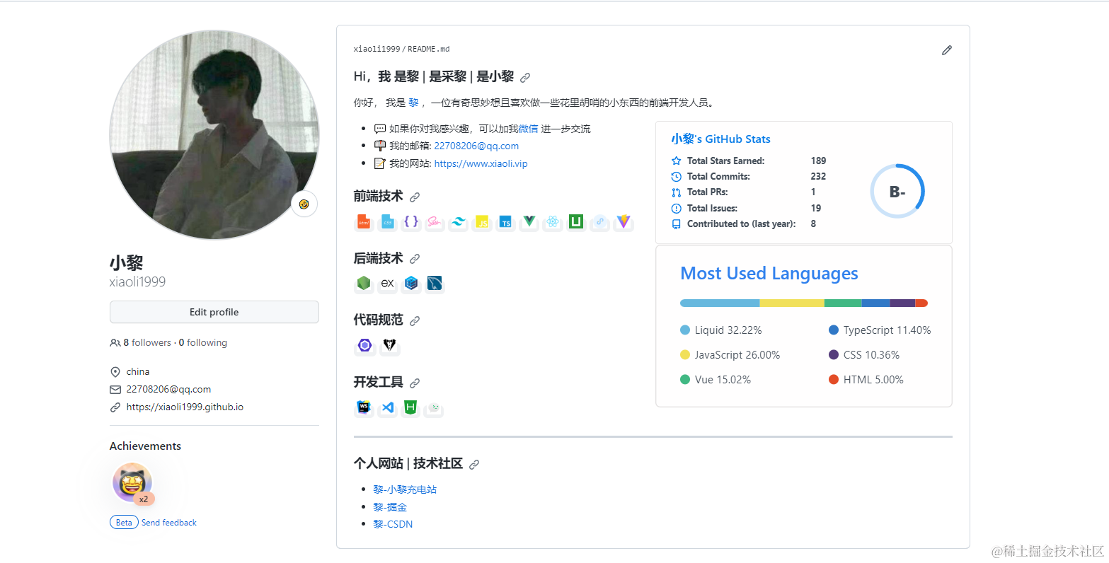
Task: Click the README.md file path link
Action: click(429, 50)
